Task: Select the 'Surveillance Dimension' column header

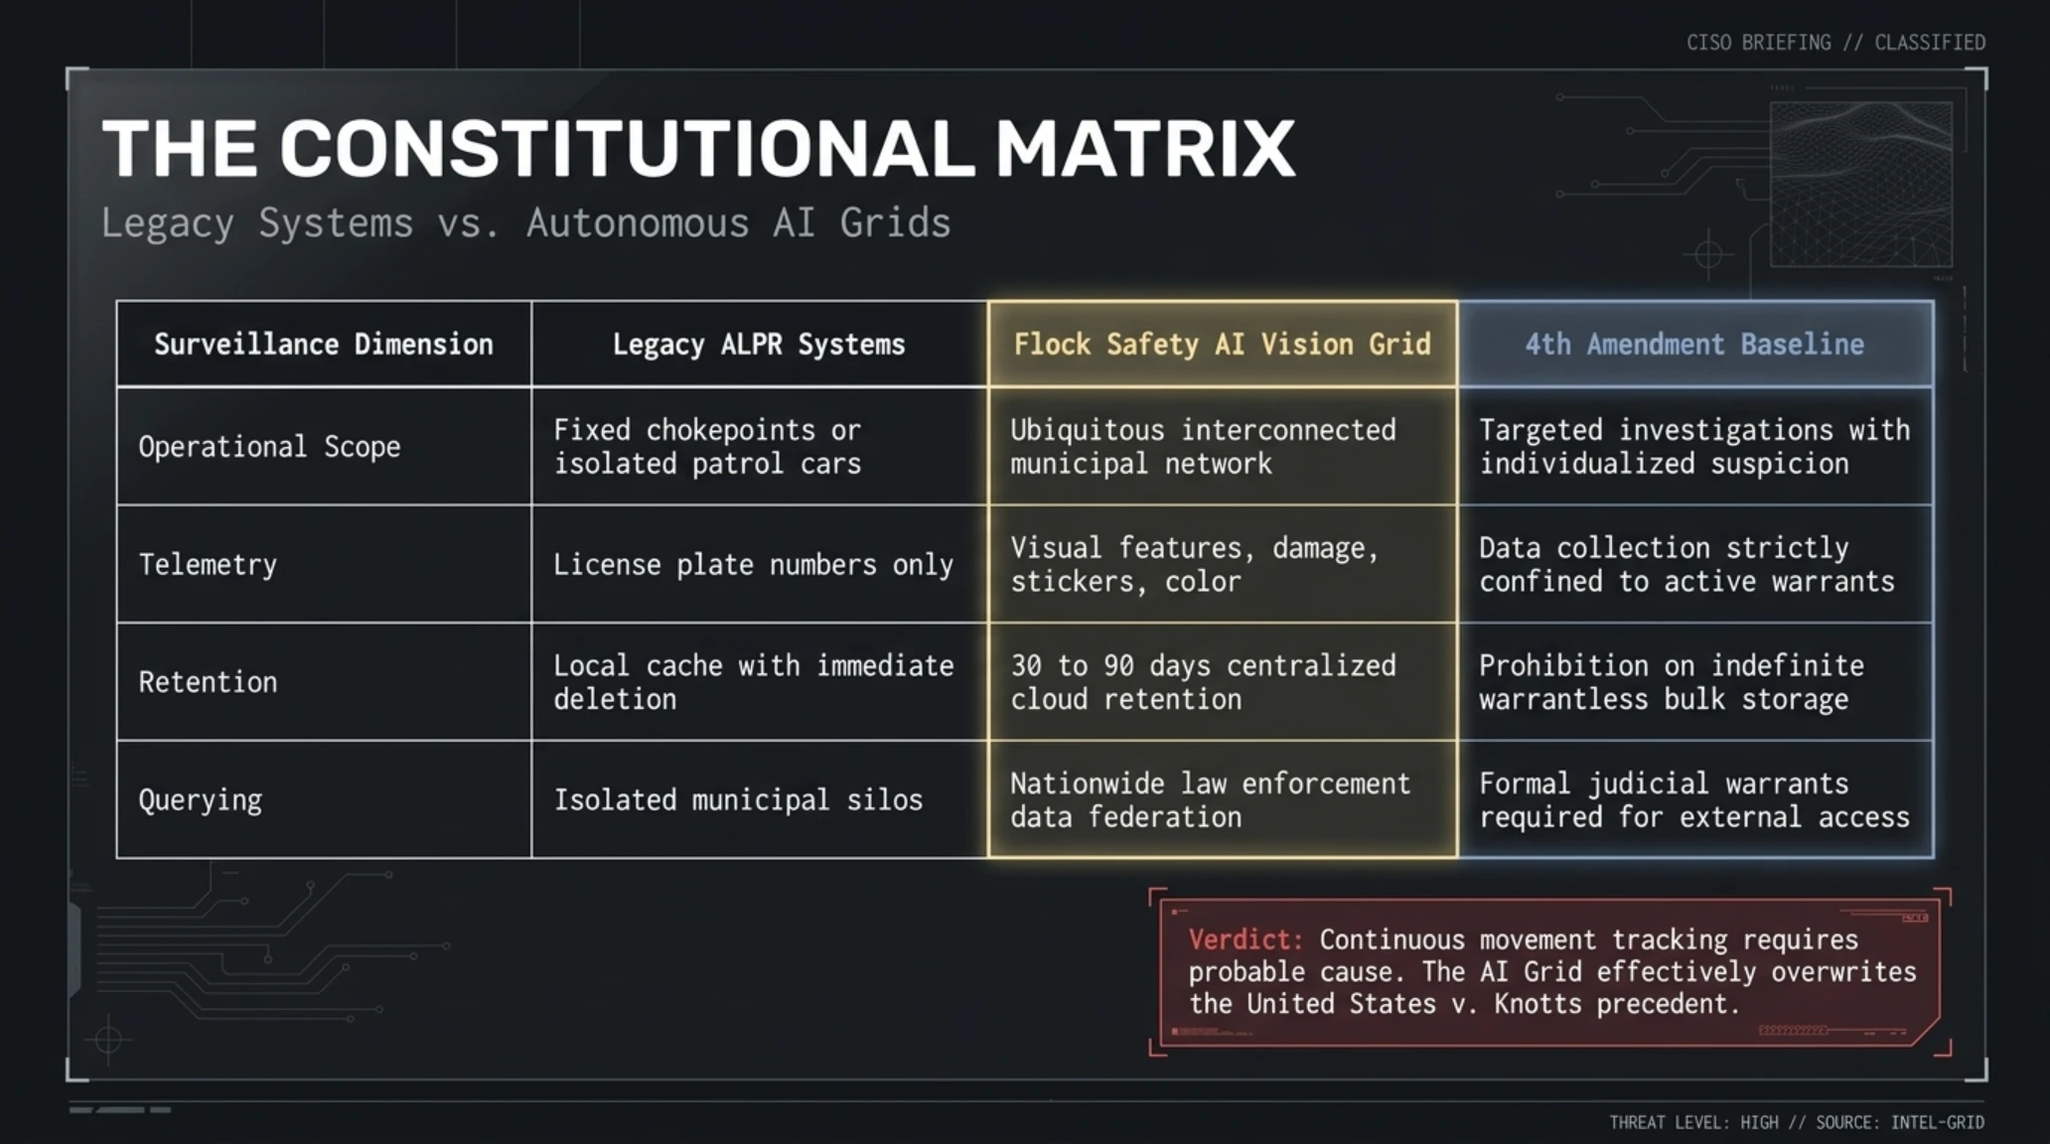Action: pyautogui.click(x=324, y=345)
